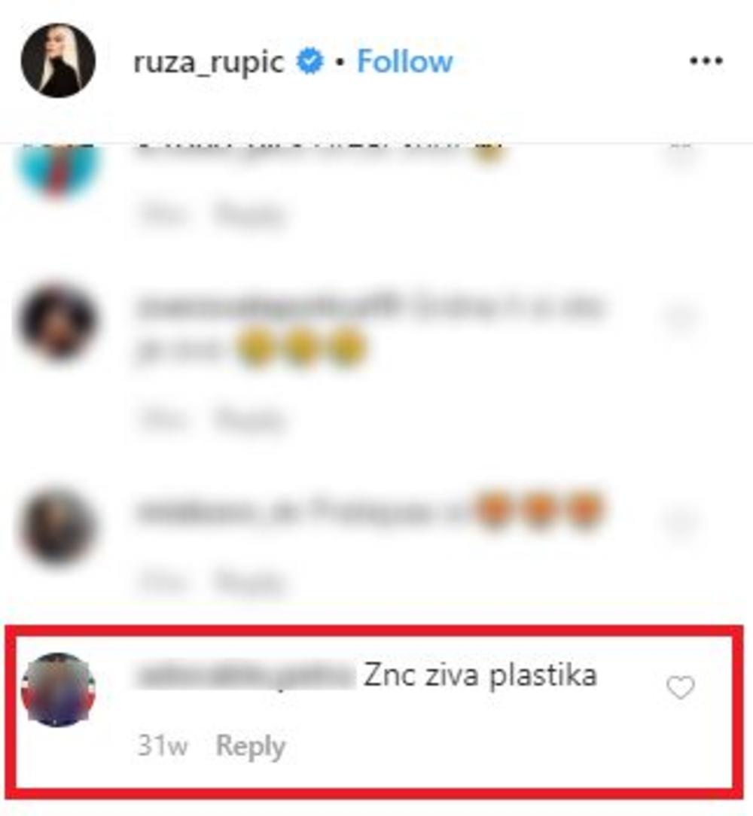Like the blurred comment with three yellow emojis
Viewport: 753px width, 816px height.
tap(679, 318)
